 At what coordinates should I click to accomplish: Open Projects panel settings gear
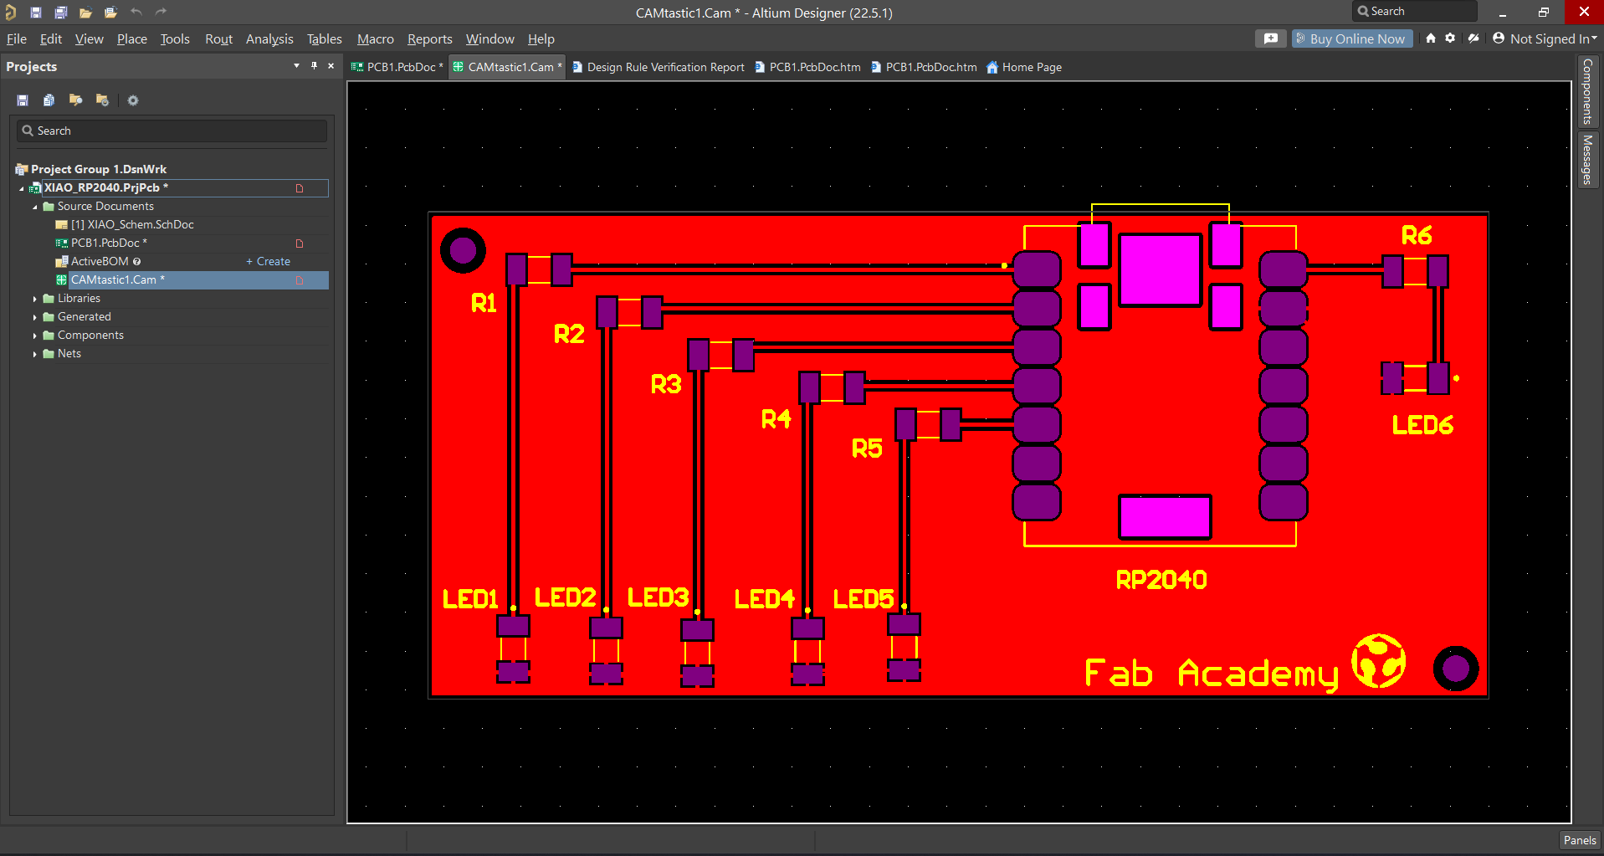pyautogui.click(x=133, y=100)
